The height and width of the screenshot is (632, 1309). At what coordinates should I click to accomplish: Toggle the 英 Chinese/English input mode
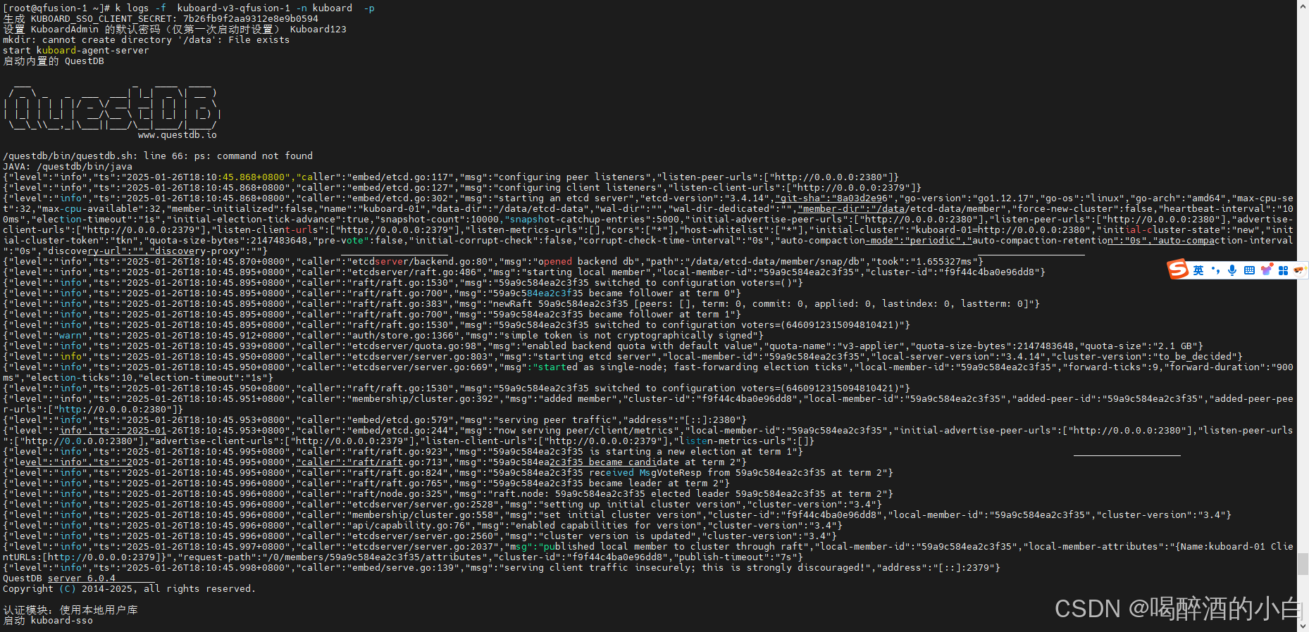tap(1198, 270)
